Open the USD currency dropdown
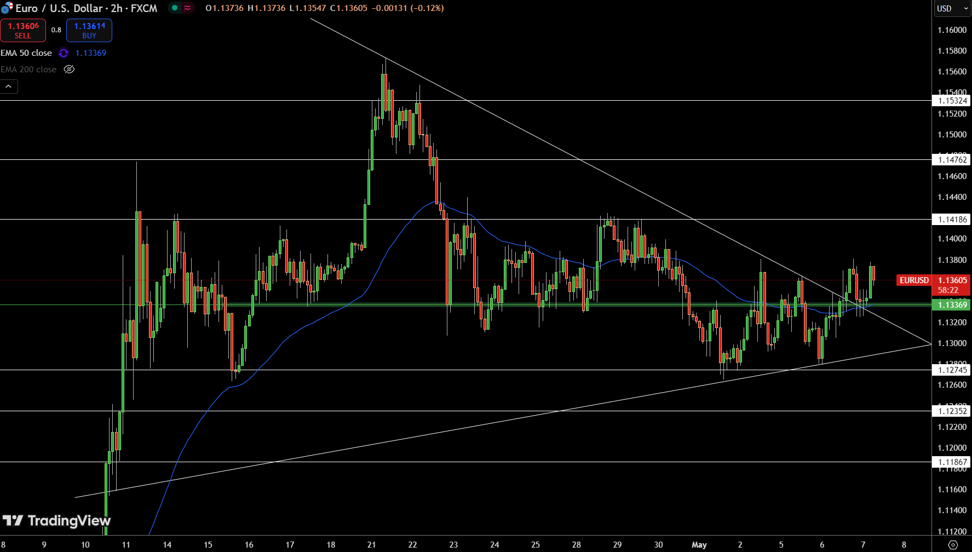972x552 pixels. tap(952, 8)
